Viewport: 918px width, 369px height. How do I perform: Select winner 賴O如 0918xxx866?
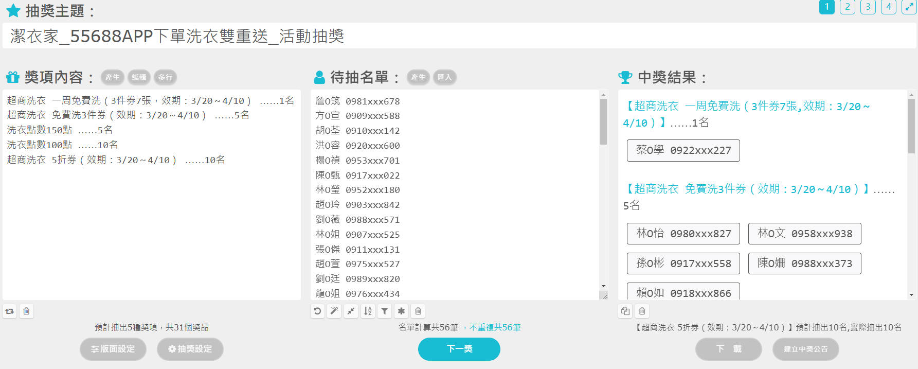tap(683, 291)
